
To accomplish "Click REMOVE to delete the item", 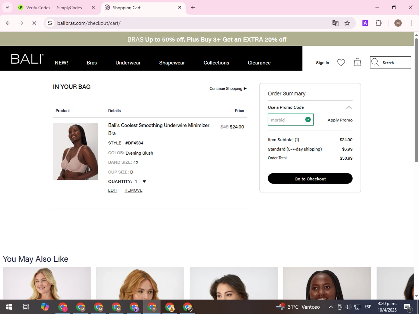I will [x=133, y=190].
